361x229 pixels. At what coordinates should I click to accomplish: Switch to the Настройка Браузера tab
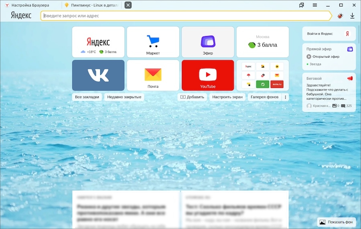click(x=30, y=5)
